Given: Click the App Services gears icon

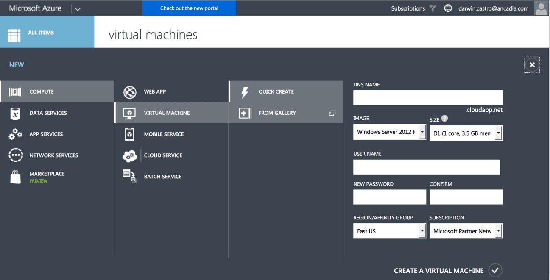Looking at the screenshot, I should [15, 134].
